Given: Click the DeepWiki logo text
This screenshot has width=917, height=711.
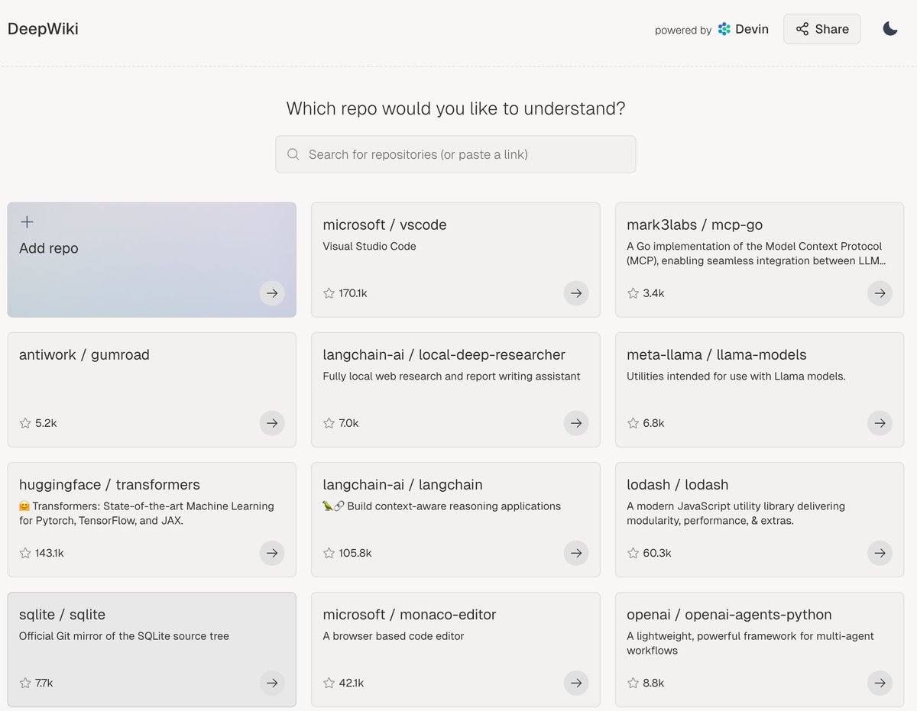Looking at the screenshot, I should click(43, 29).
